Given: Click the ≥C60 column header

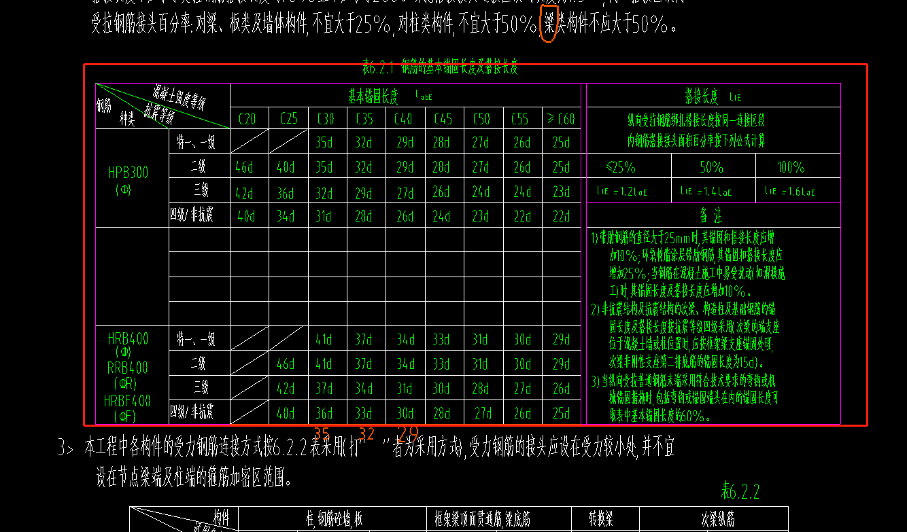Looking at the screenshot, I should pos(561,119).
